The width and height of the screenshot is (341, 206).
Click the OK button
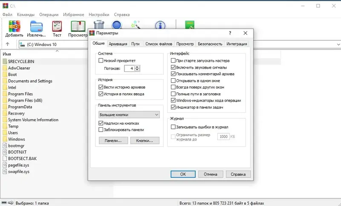[183, 174]
